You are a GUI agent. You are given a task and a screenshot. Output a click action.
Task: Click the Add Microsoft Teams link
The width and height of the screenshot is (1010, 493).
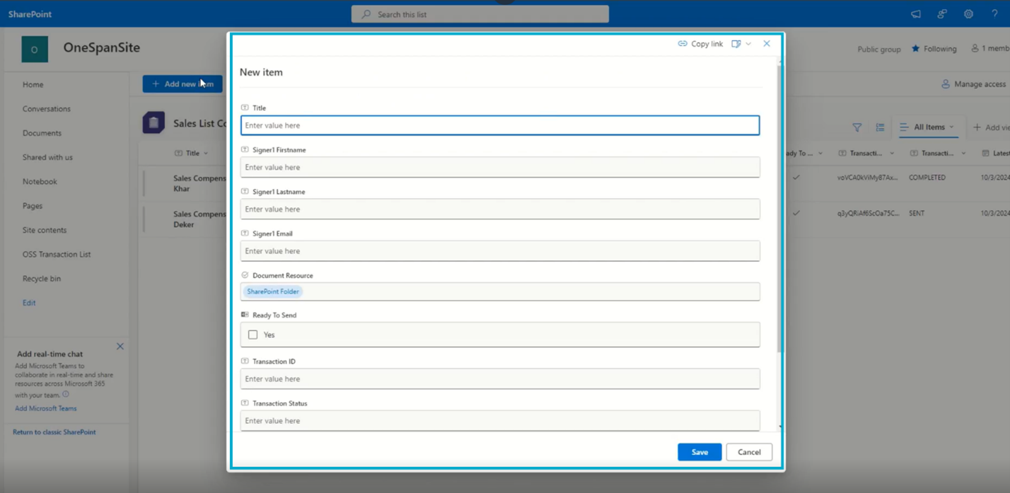click(46, 408)
